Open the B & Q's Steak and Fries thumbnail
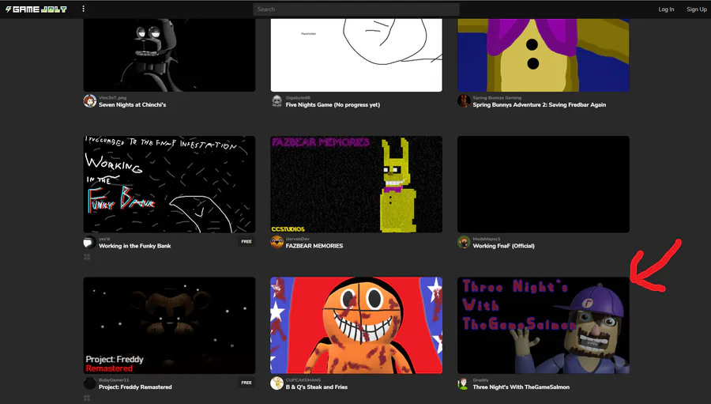The image size is (711, 404). point(356,326)
